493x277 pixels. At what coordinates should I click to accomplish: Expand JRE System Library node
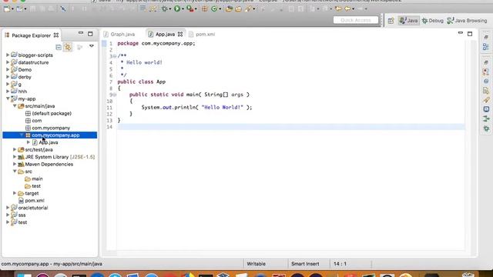click(15, 157)
